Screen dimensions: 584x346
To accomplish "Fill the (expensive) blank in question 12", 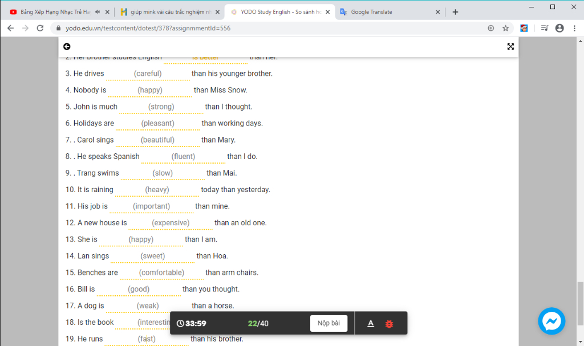I will click(x=171, y=223).
